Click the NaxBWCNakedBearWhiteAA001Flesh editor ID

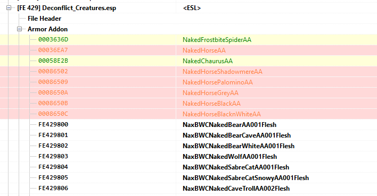(x=239, y=146)
